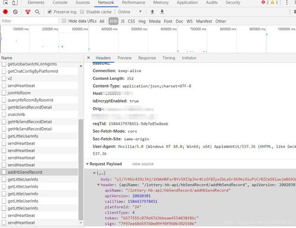Open the Timing tab of request
The height and width of the screenshot is (228, 296).
click(x=169, y=58)
